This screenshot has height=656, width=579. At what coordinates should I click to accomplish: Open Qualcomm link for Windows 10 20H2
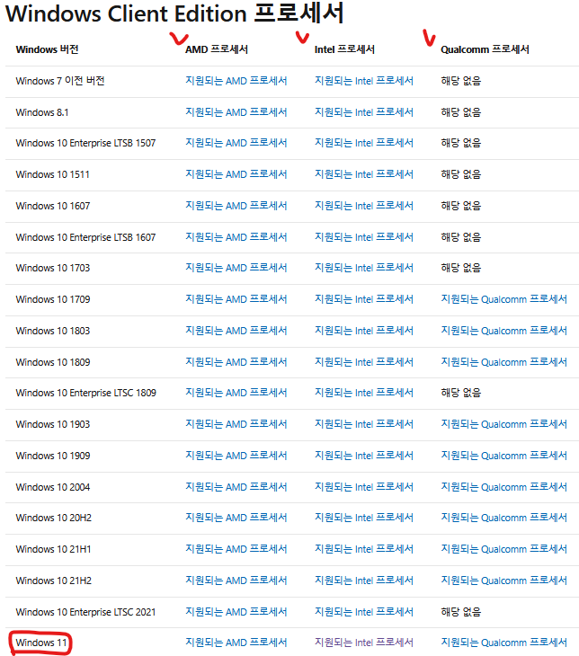[503, 518]
